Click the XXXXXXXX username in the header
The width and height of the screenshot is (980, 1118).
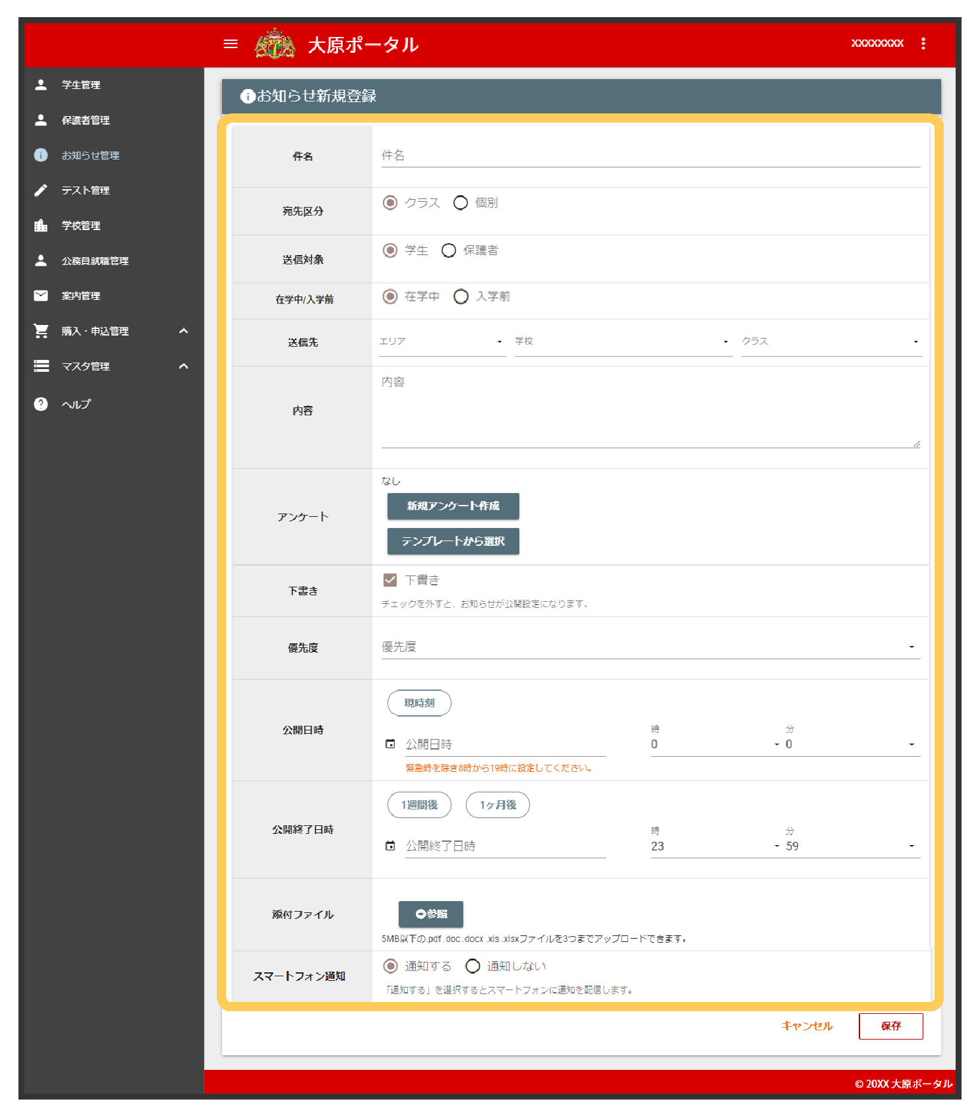coord(877,44)
